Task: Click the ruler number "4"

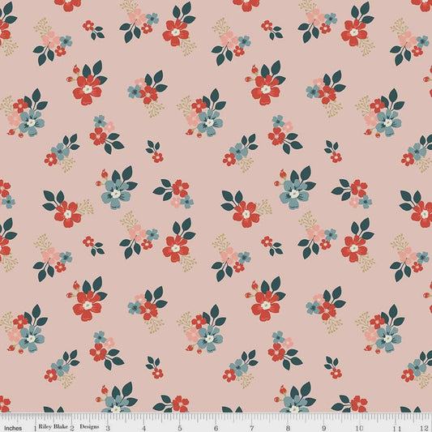Action: (143, 428)
